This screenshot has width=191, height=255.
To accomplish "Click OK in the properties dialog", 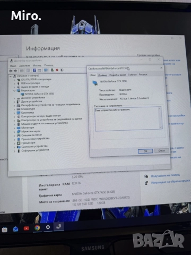I will coord(145,151).
